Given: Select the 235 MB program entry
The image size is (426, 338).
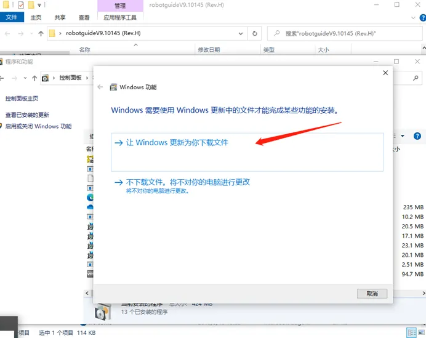Looking at the screenshot, I should point(412,207).
